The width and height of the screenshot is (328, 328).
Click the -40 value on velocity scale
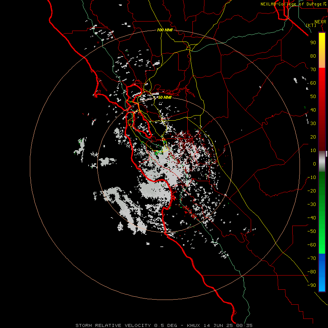312,218
